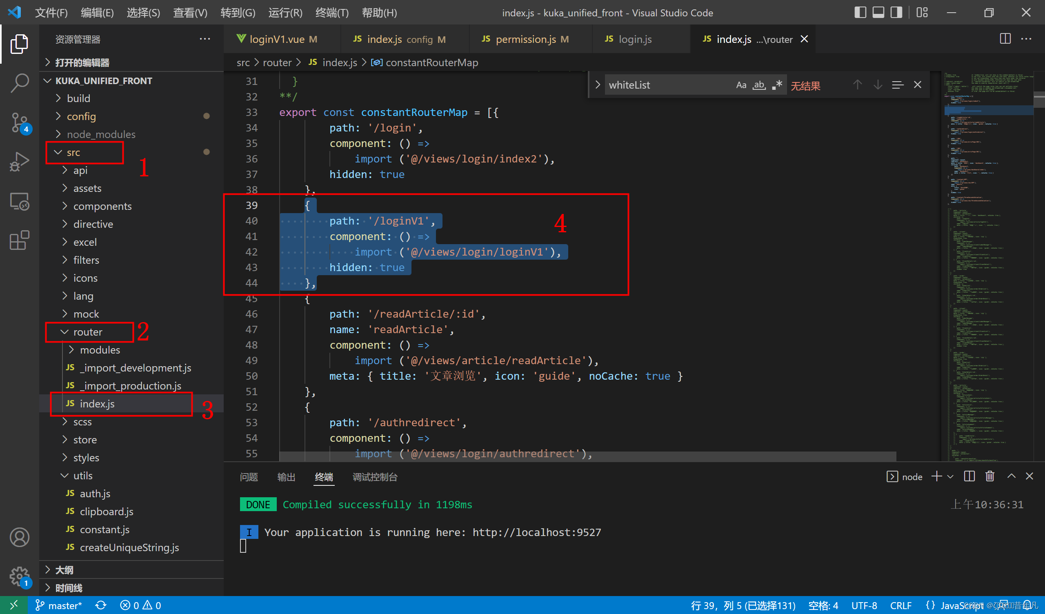Image resolution: width=1045 pixels, height=614 pixels.
Task: Switch to the 问题 panel tab
Action: pos(249,477)
